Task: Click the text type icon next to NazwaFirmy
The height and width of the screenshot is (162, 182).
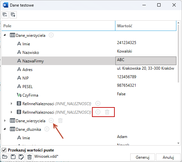Action: (19, 61)
